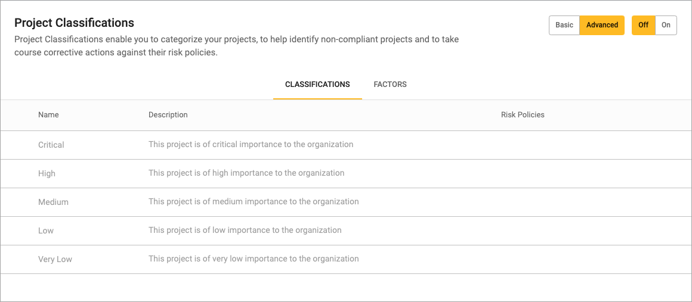The width and height of the screenshot is (692, 302).
Task: Turn Project Classifications On
Action: tap(666, 25)
